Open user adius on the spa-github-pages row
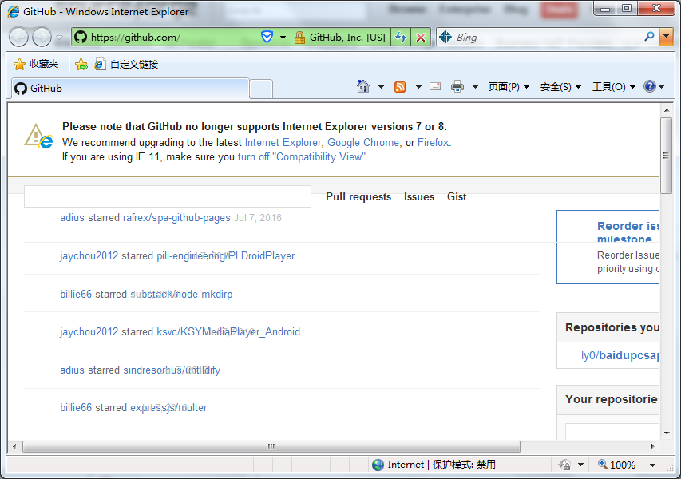Screen dimensions: 681x479 72,218
